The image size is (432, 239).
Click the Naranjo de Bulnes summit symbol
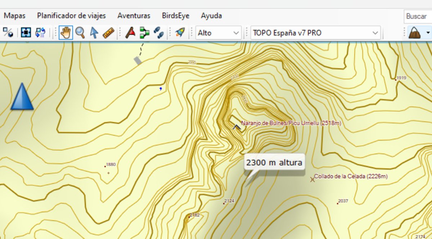236,127
